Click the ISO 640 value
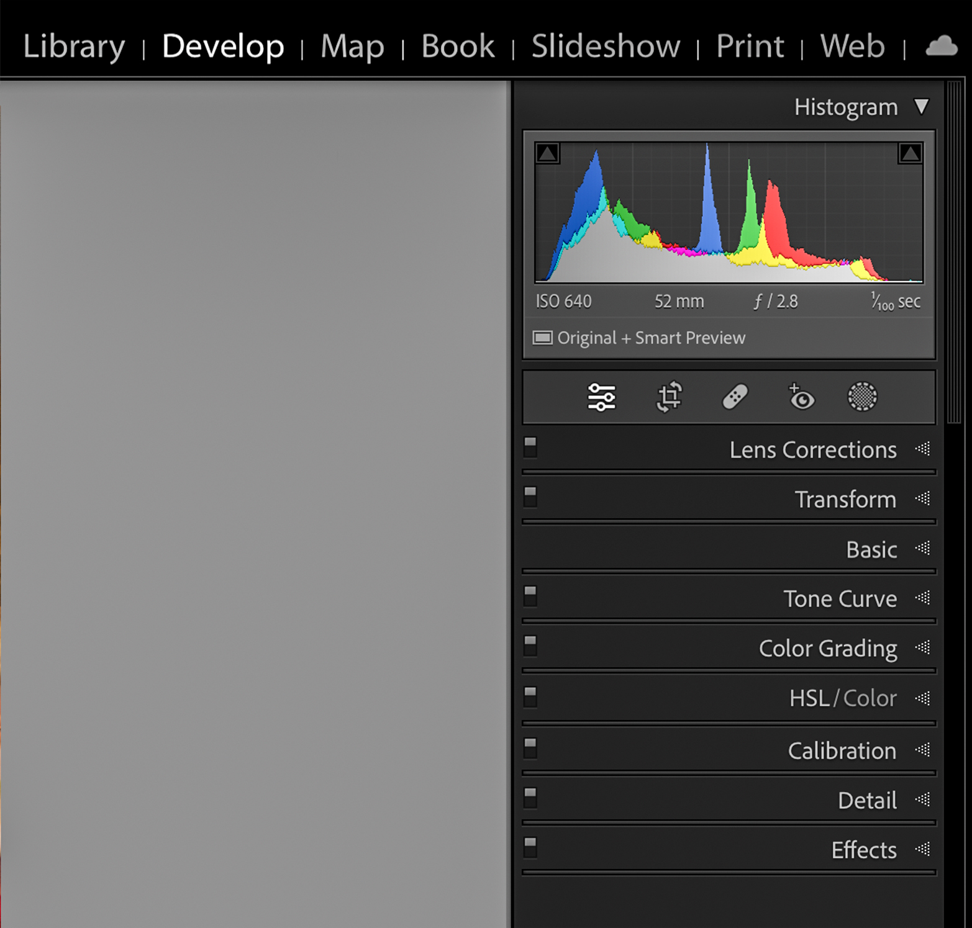Image resolution: width=972 pixels, height=928 pixels. point(563,302)
